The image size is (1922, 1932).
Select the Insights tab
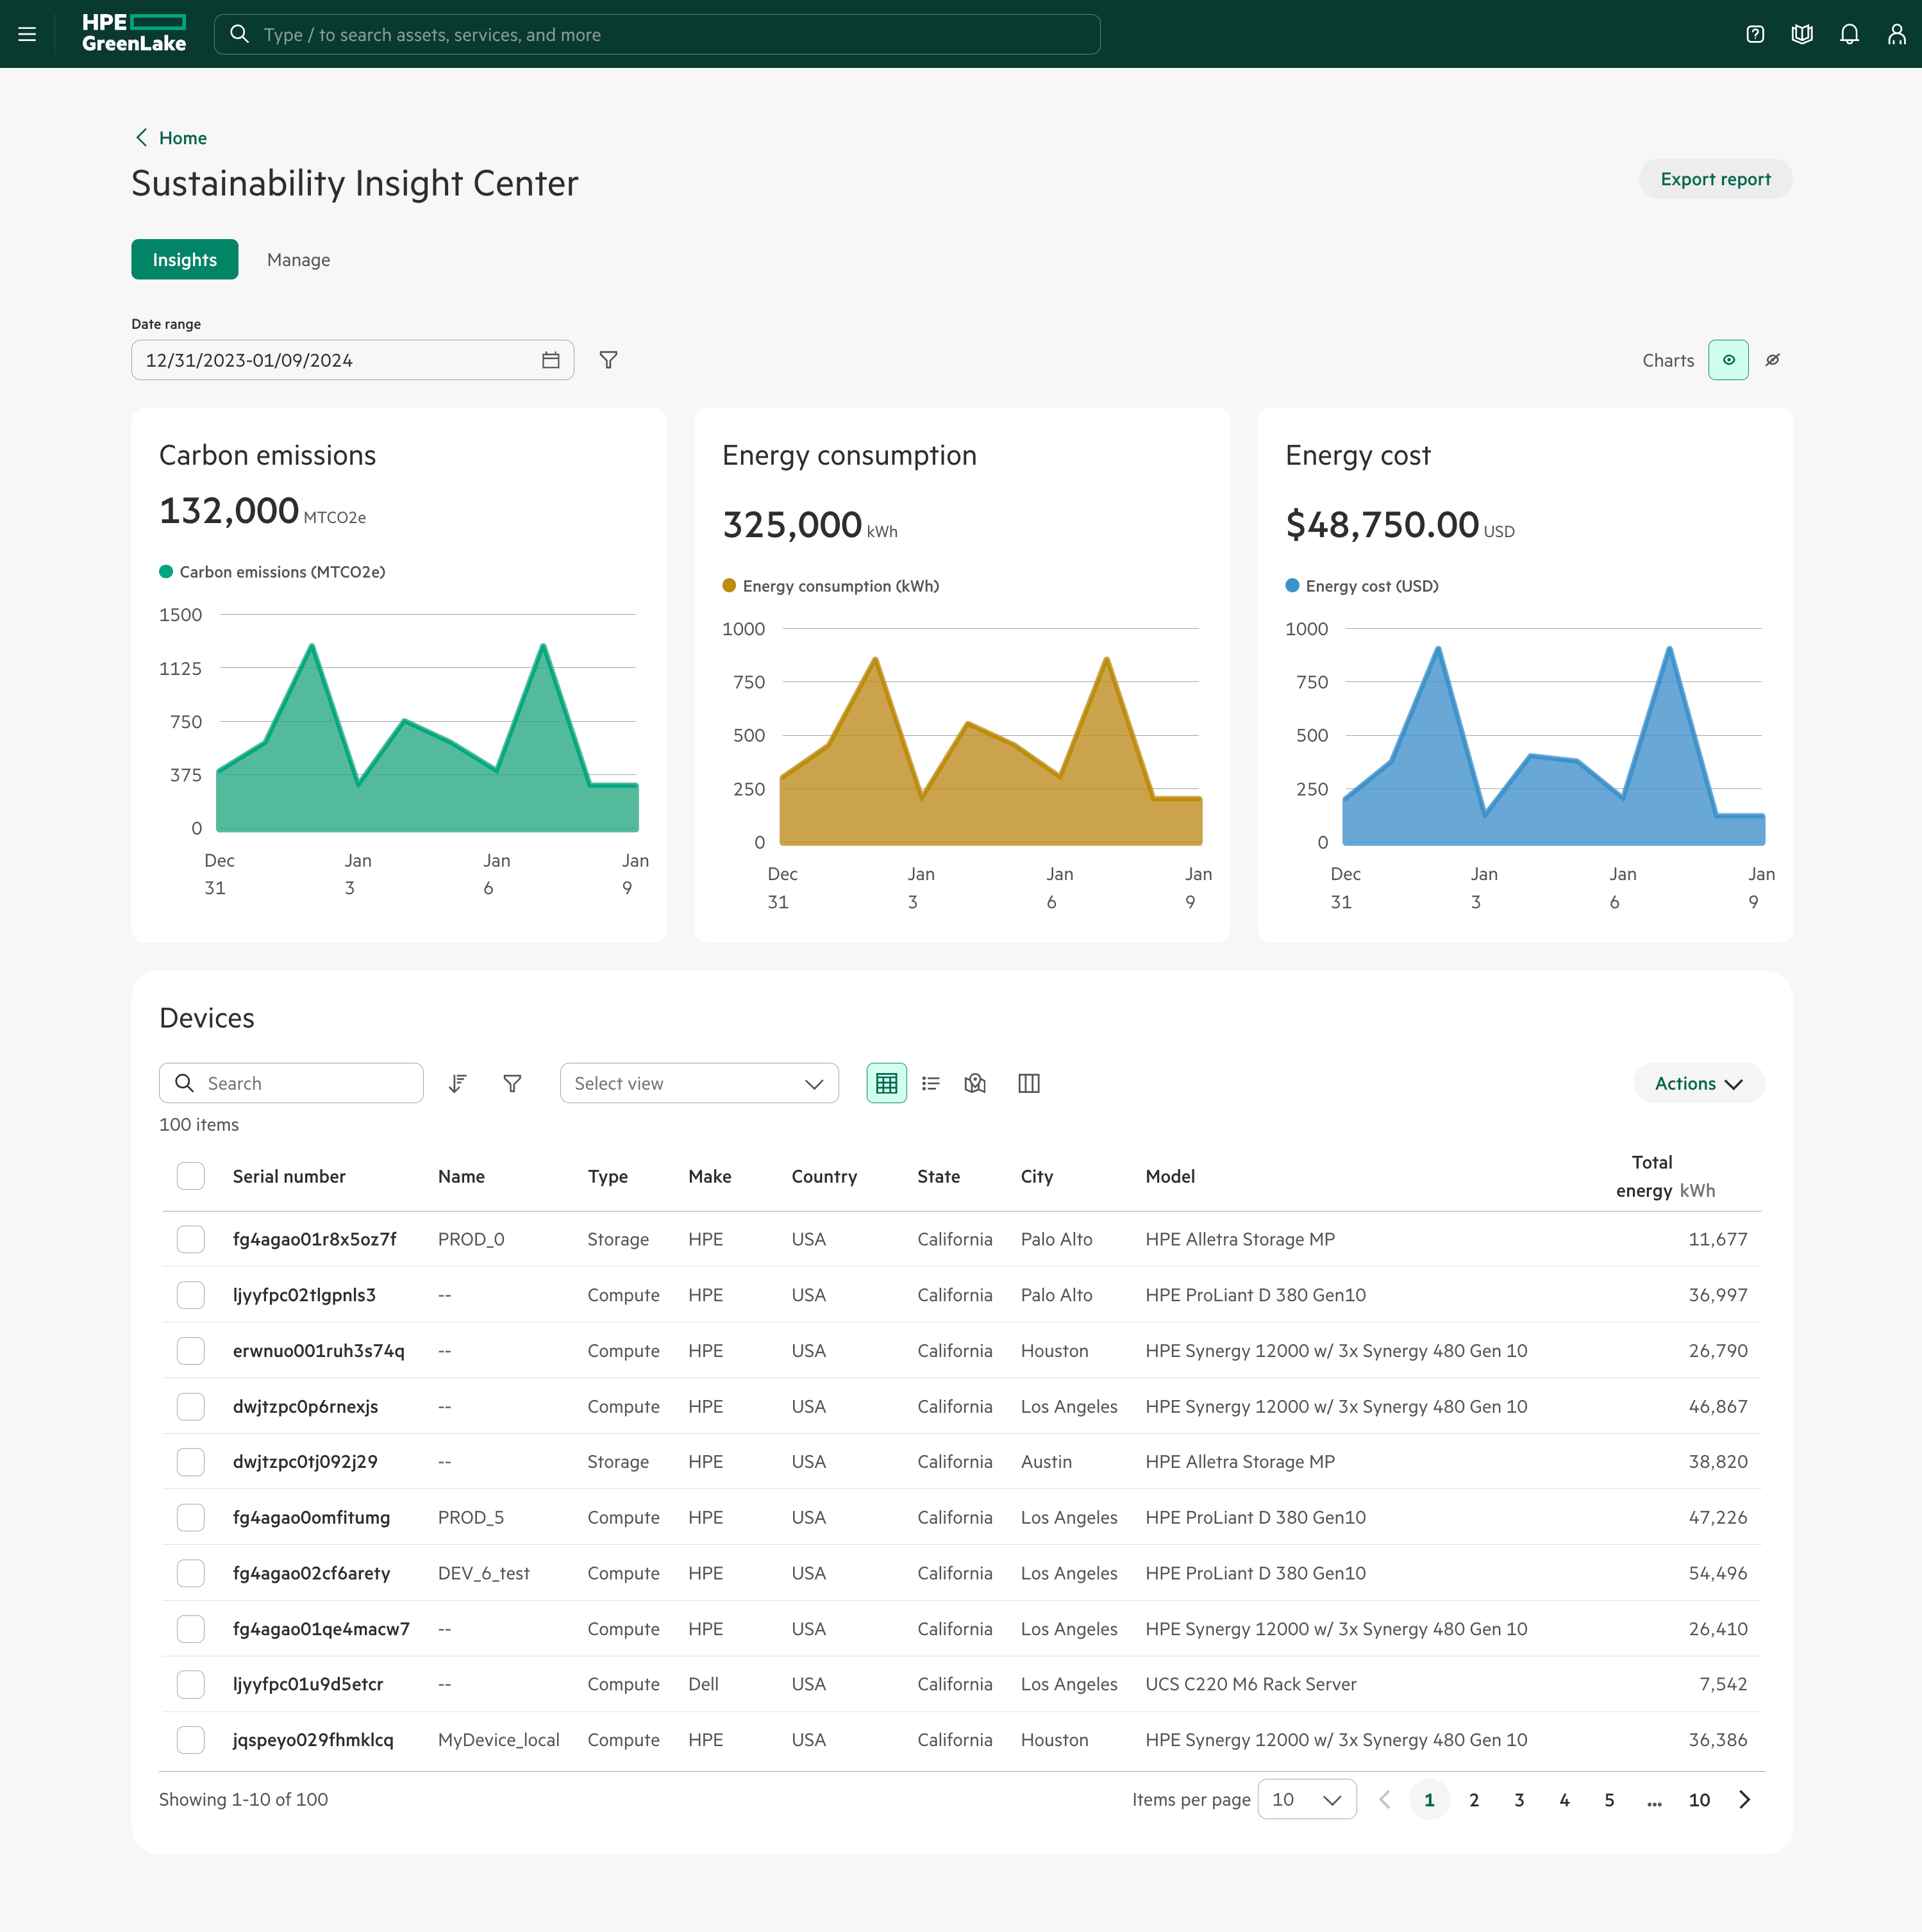pyautogui.click(x=185, y=260)
